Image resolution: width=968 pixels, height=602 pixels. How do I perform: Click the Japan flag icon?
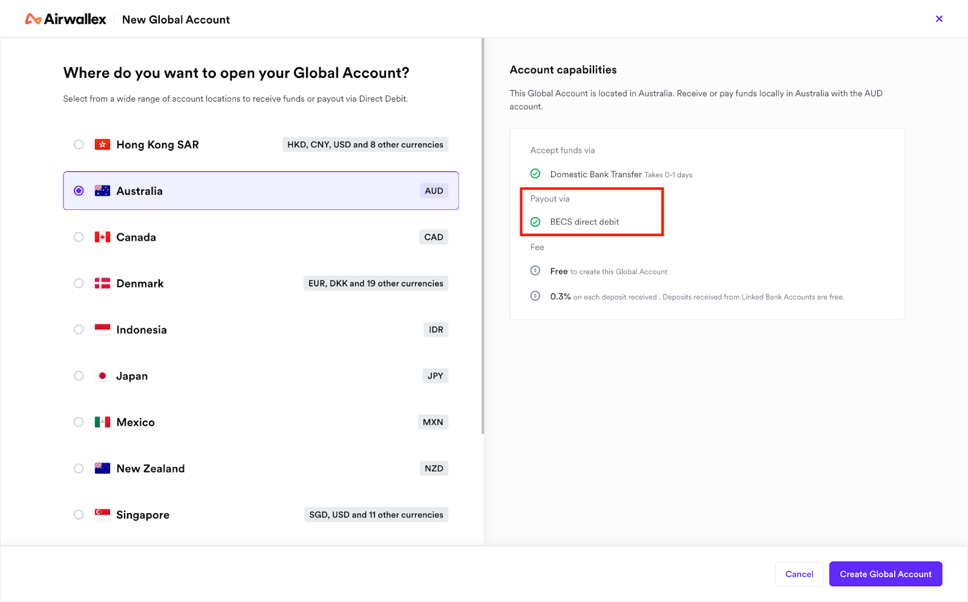click(102, 376)
